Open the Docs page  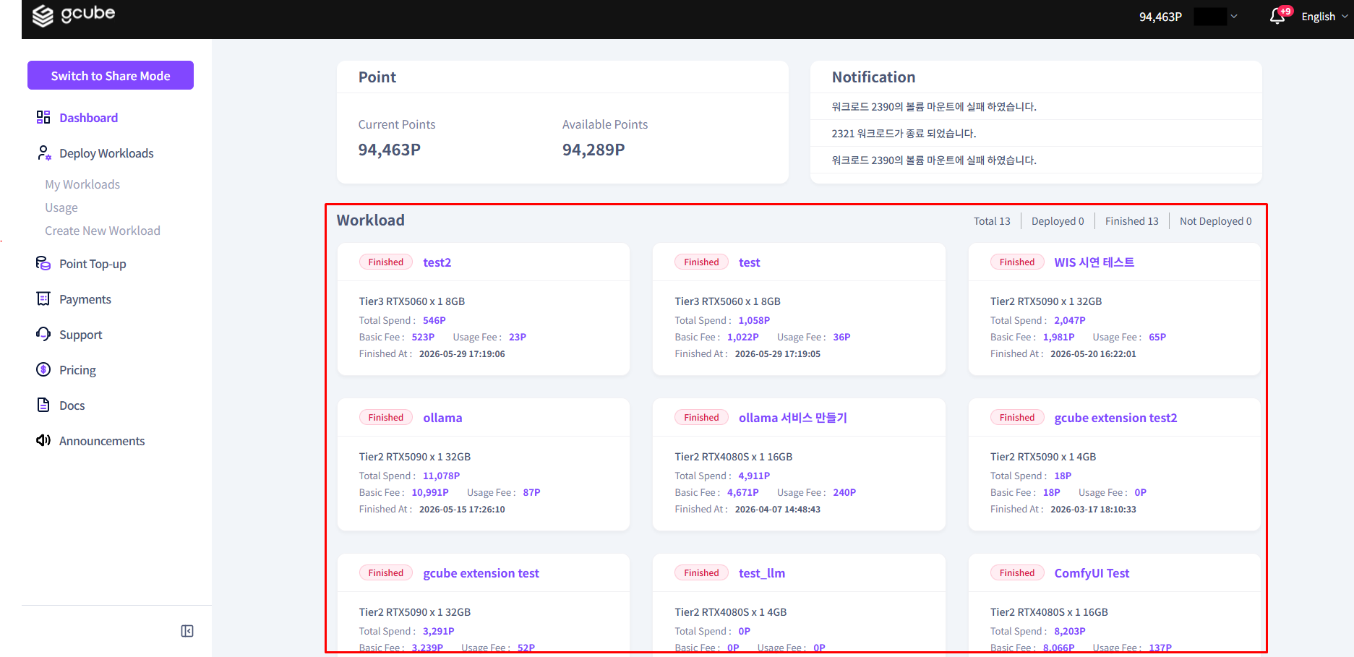pos(72,405)
